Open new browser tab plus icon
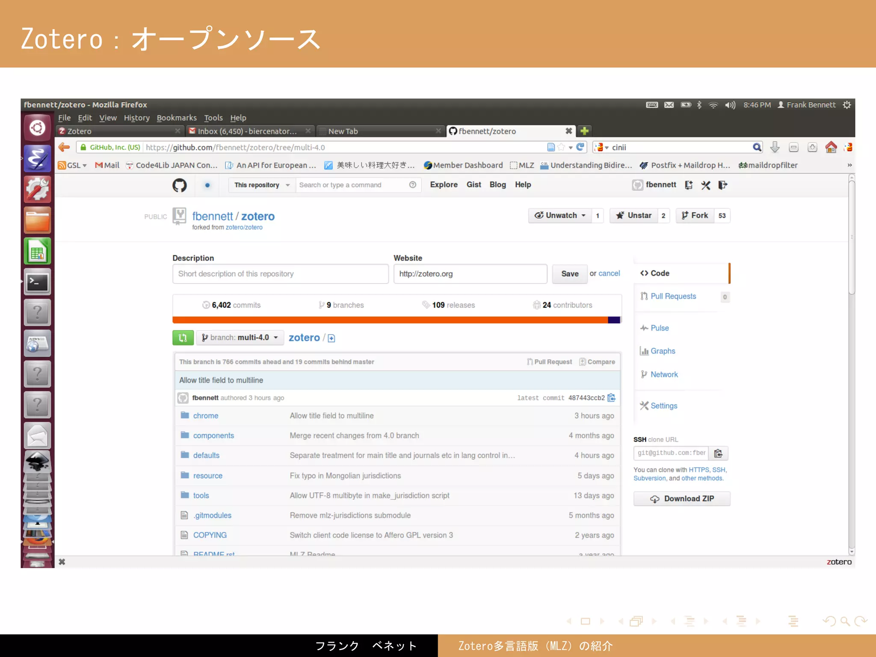 585,131
